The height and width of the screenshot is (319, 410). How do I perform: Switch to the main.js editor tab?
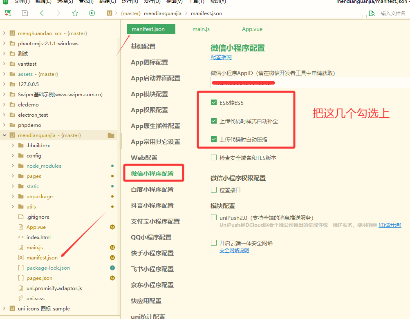click(x=201, y=29)
